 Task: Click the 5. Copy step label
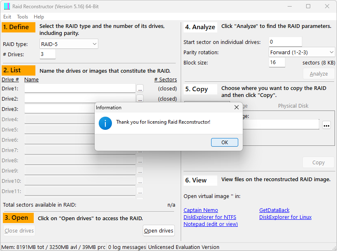pos(200,89)
